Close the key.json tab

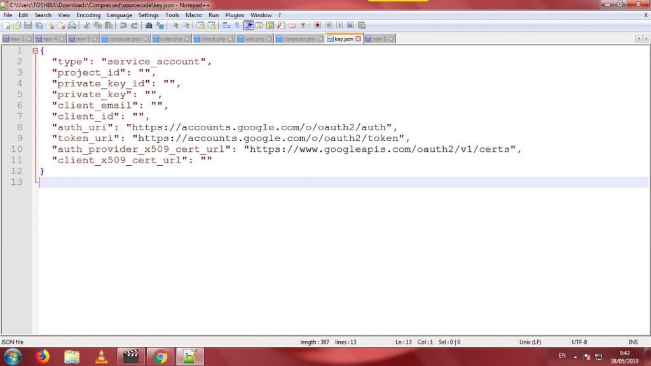[358, 39]
